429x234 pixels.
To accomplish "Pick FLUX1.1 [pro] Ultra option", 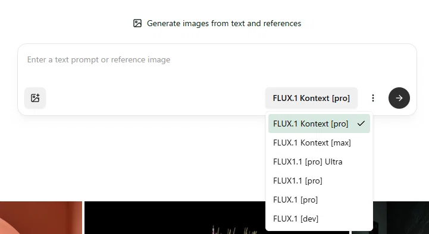I will point(319,162).
